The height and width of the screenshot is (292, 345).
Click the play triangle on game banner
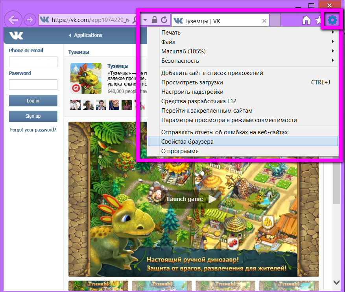(x=212, y=199)
